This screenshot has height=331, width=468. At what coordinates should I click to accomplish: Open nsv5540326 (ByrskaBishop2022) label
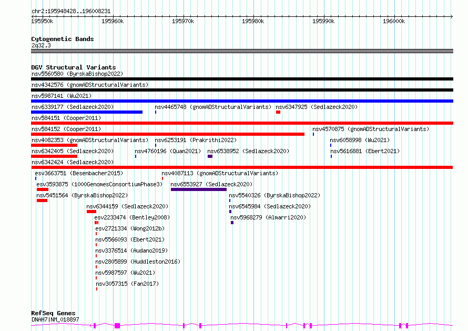pyautogui.click(x=274, y=195)
